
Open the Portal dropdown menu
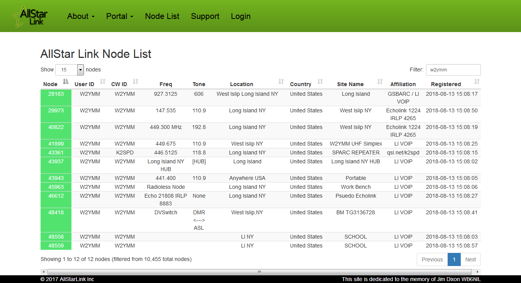tap(120, 16)
